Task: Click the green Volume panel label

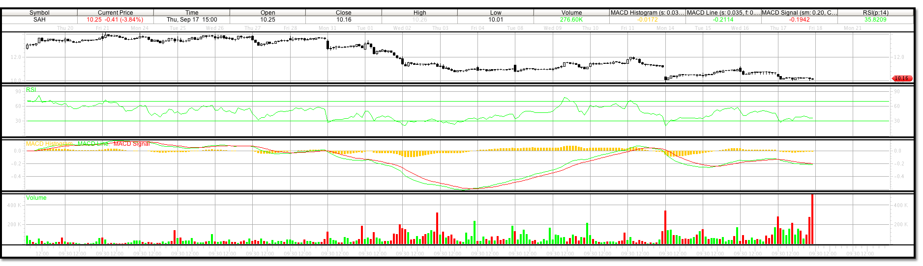Action: click(36, 198)
